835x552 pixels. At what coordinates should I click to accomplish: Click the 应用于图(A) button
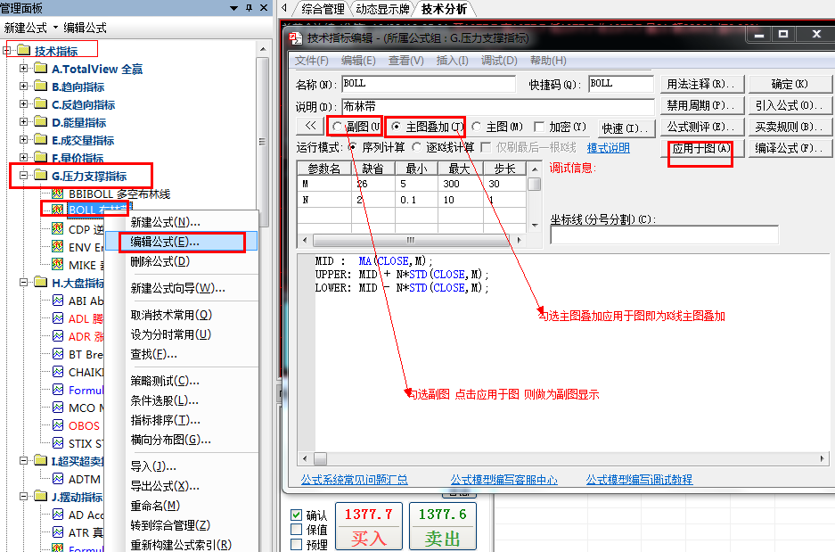coord(701,148)
